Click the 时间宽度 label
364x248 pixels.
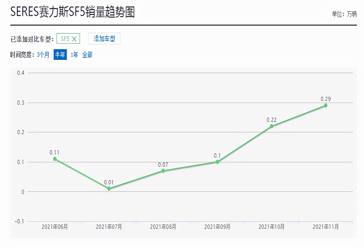[22, 55]
